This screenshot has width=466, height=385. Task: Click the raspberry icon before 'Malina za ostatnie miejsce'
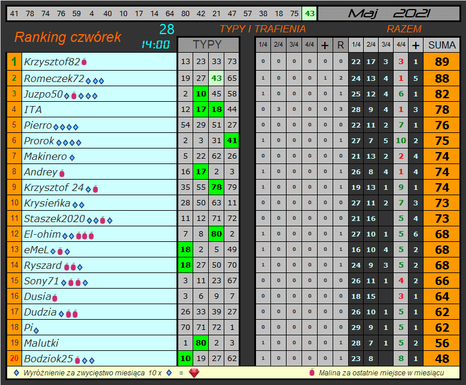(x=312, y=372)
